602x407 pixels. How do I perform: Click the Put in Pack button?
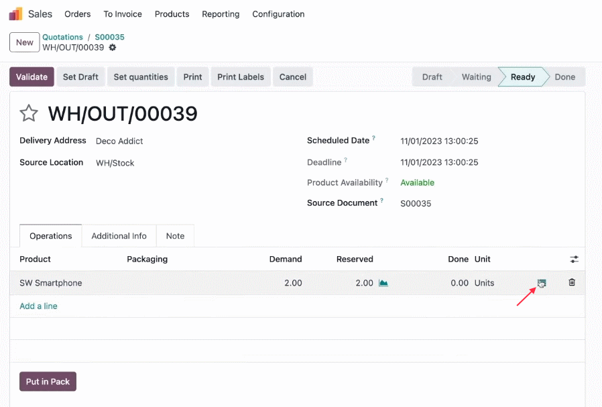[x=48, y=382]
